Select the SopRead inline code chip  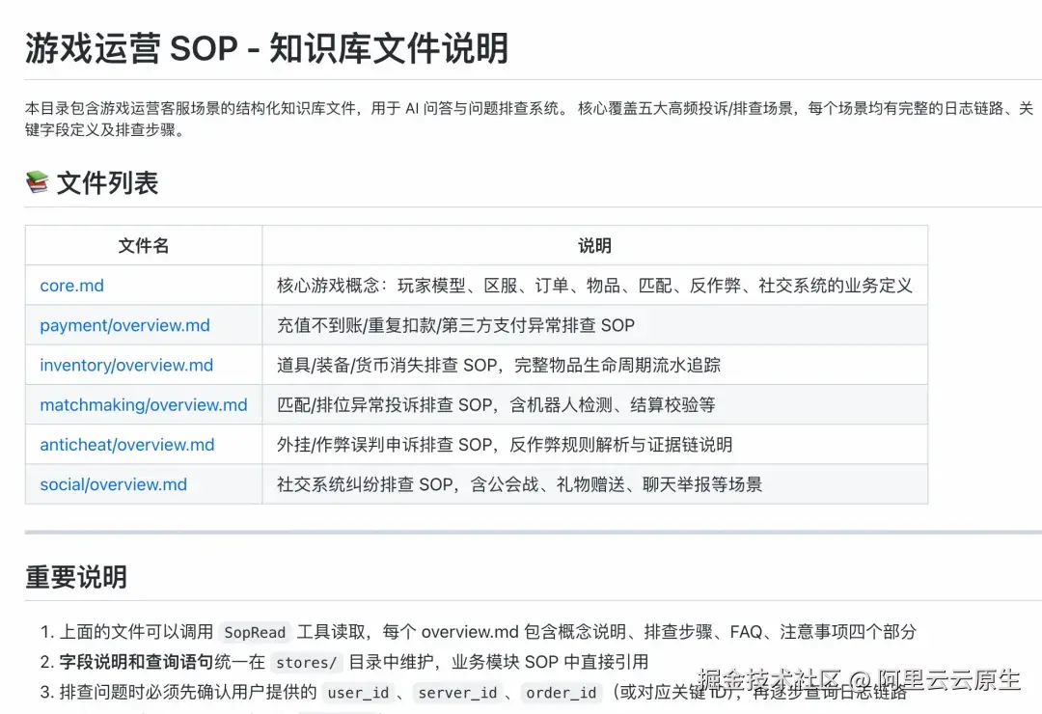coord(255,633)
